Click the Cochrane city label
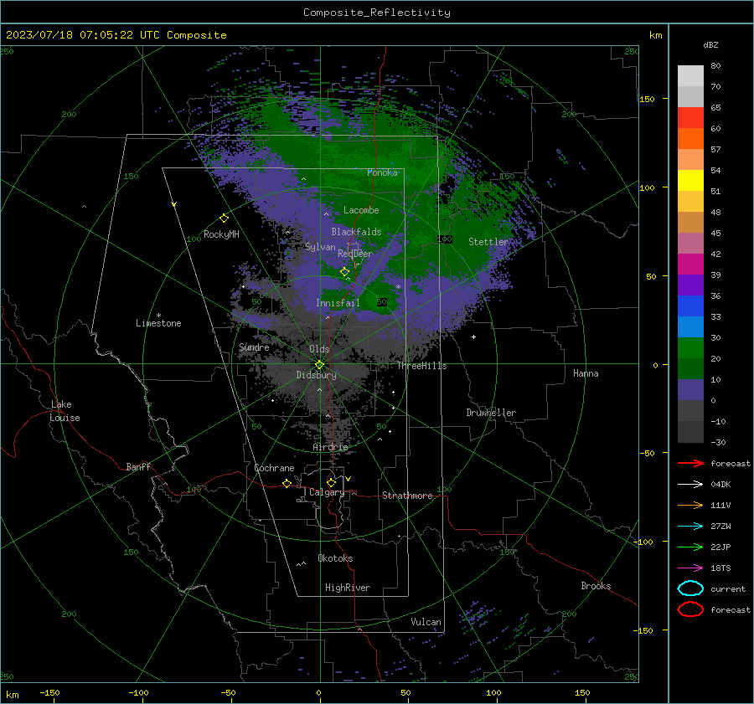 pos(274,468)
